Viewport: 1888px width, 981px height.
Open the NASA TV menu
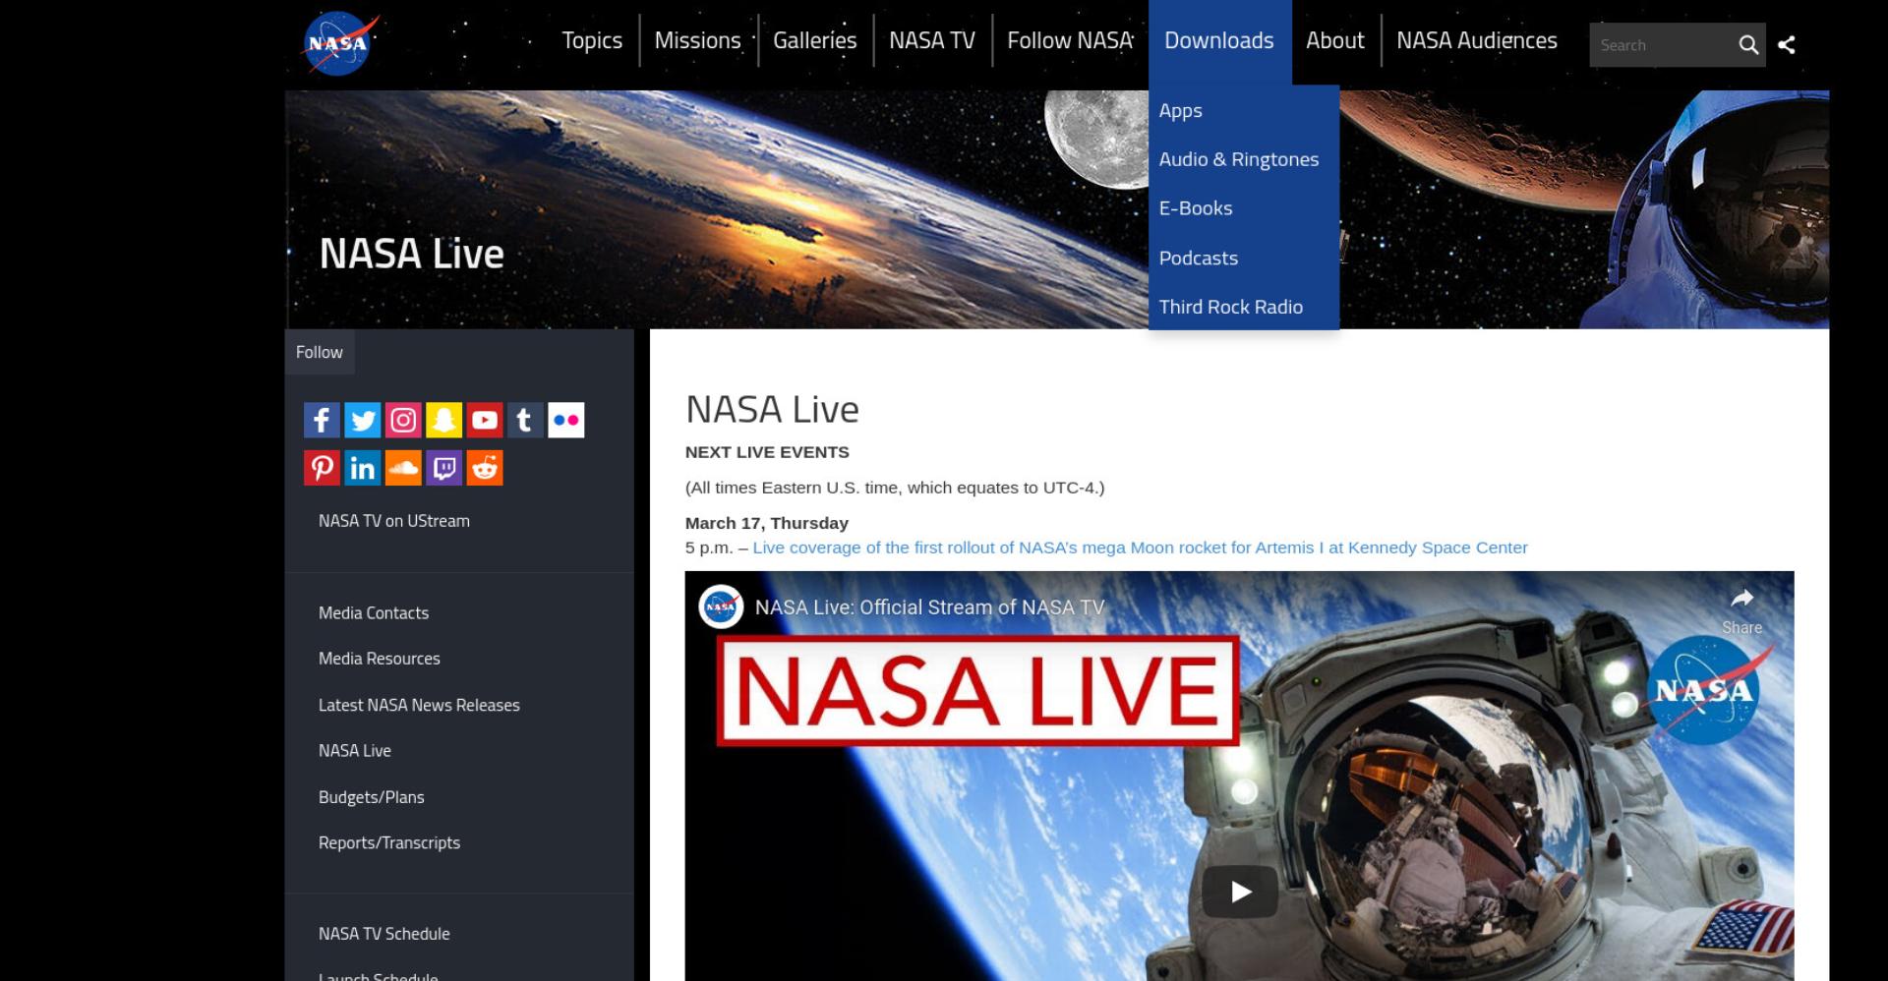tap(932, 40)
